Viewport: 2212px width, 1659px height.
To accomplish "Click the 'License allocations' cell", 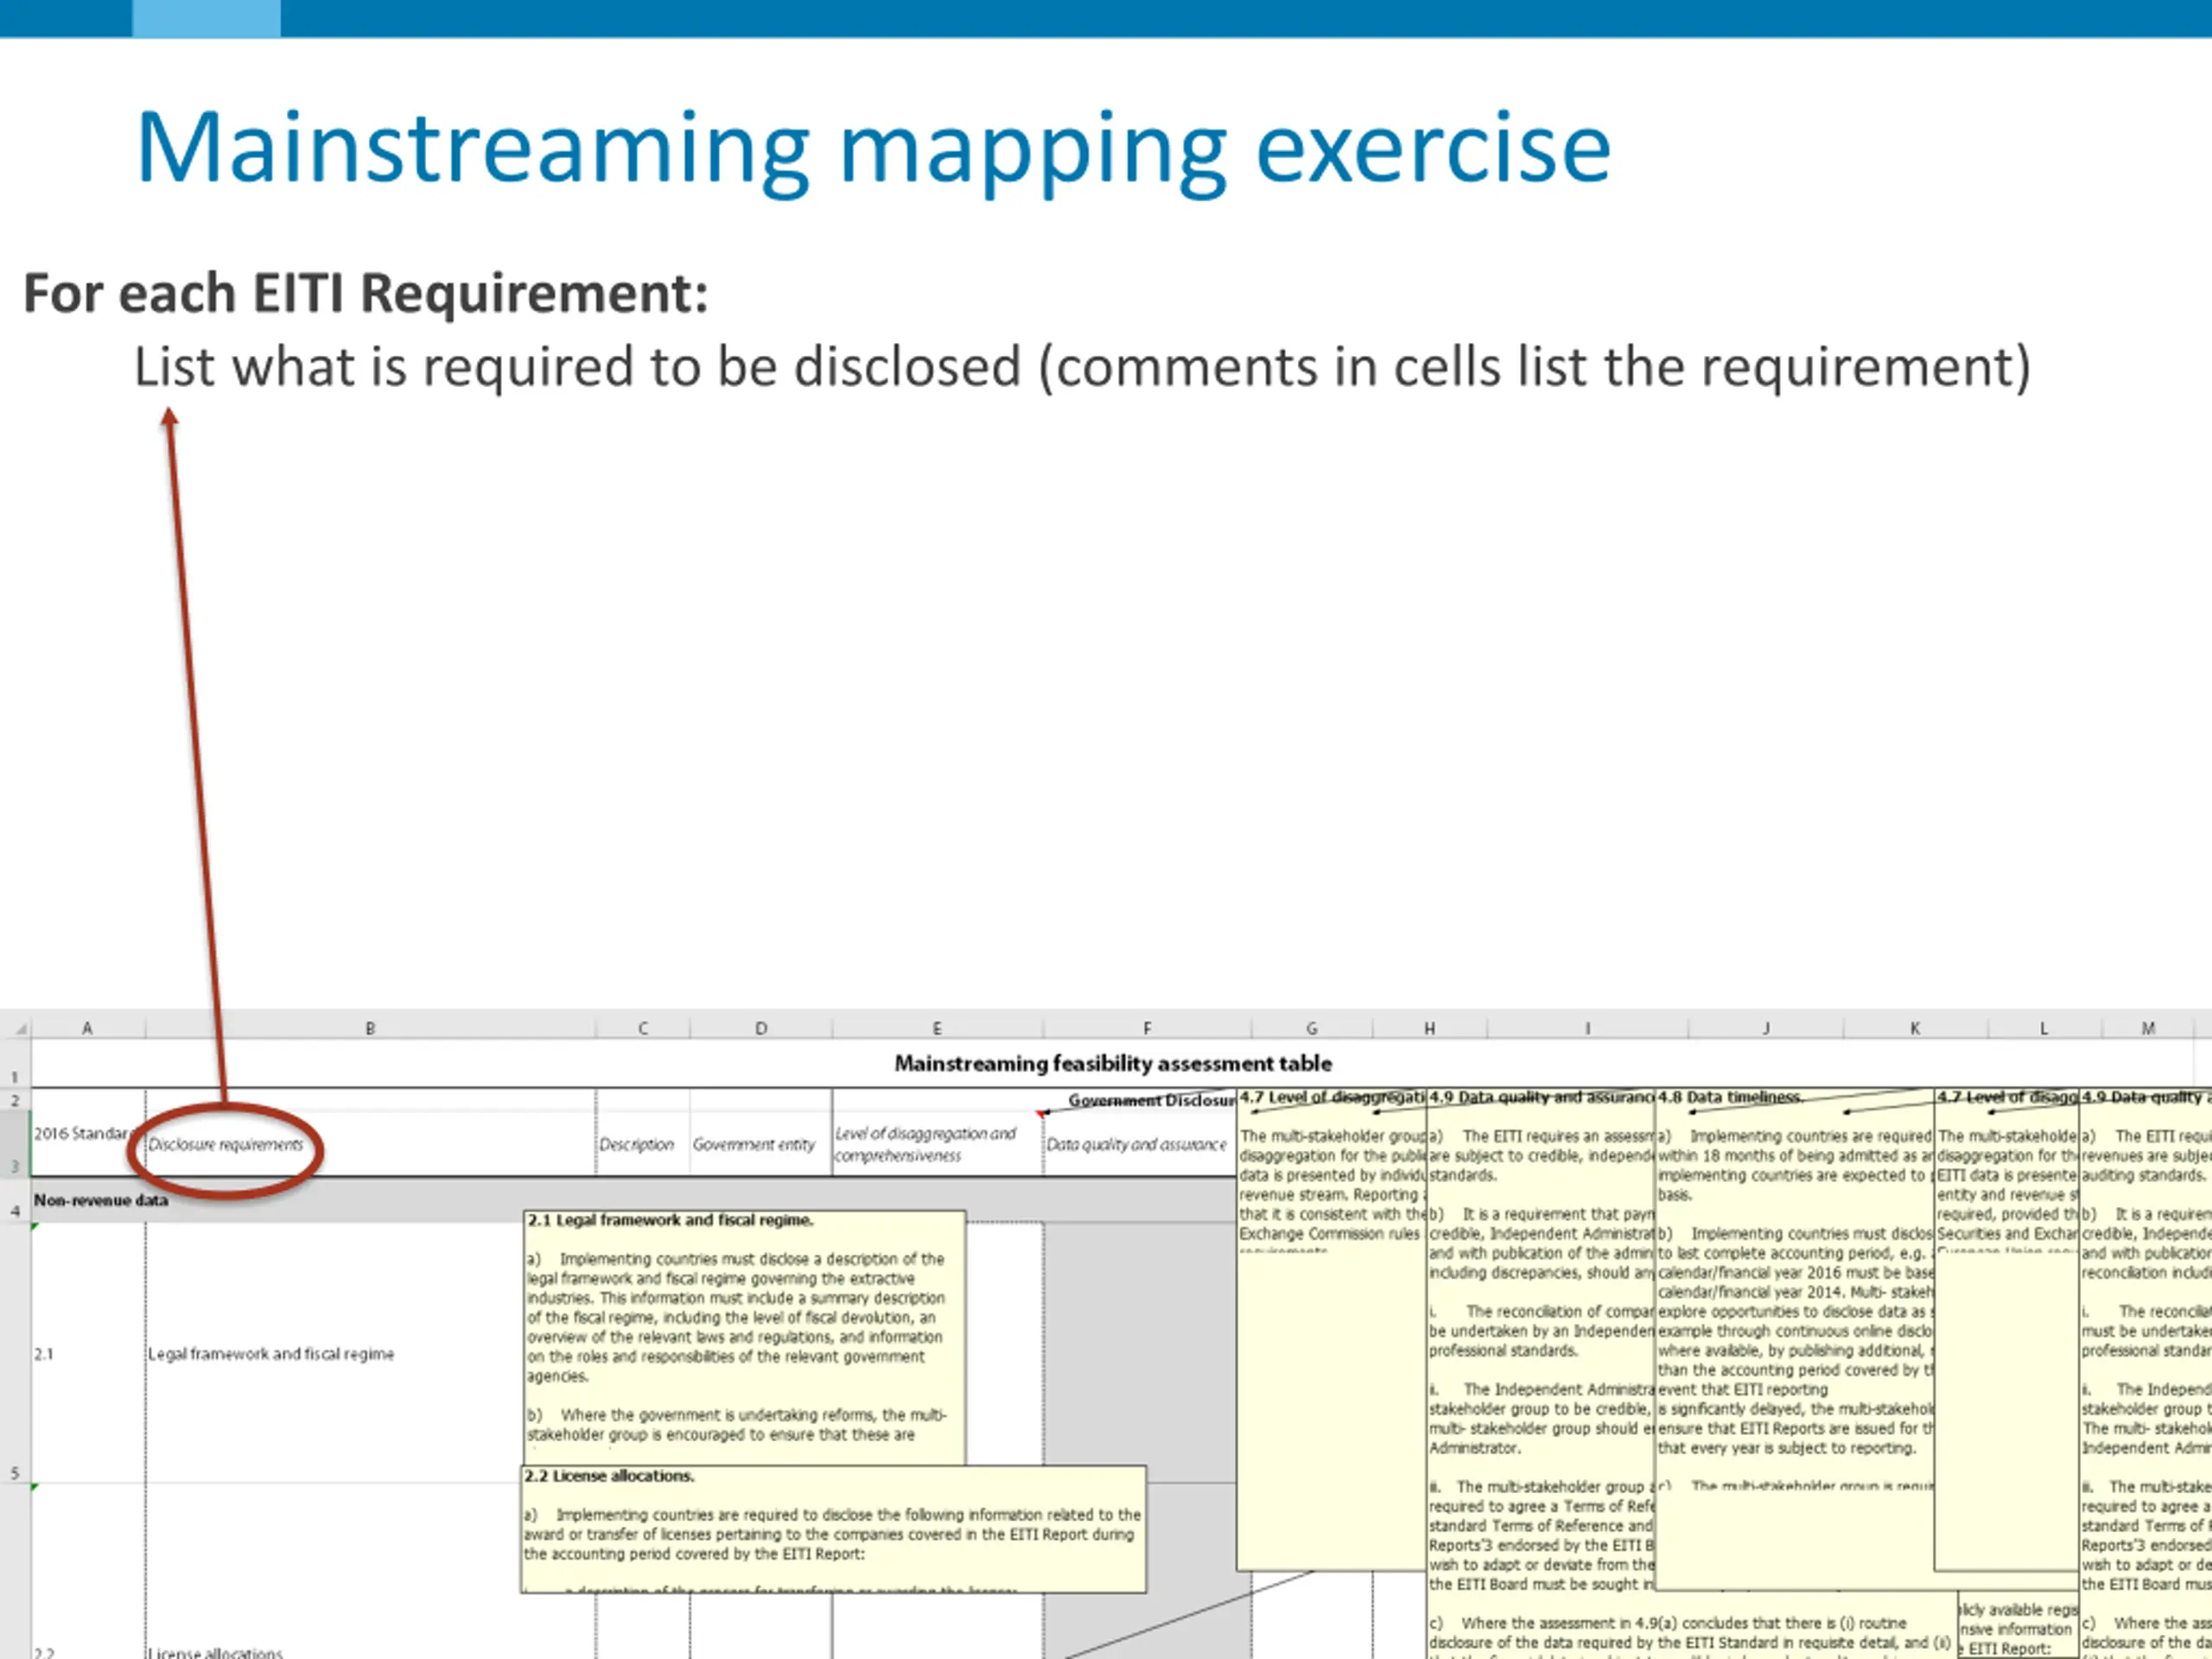I will click(216, 1652).
